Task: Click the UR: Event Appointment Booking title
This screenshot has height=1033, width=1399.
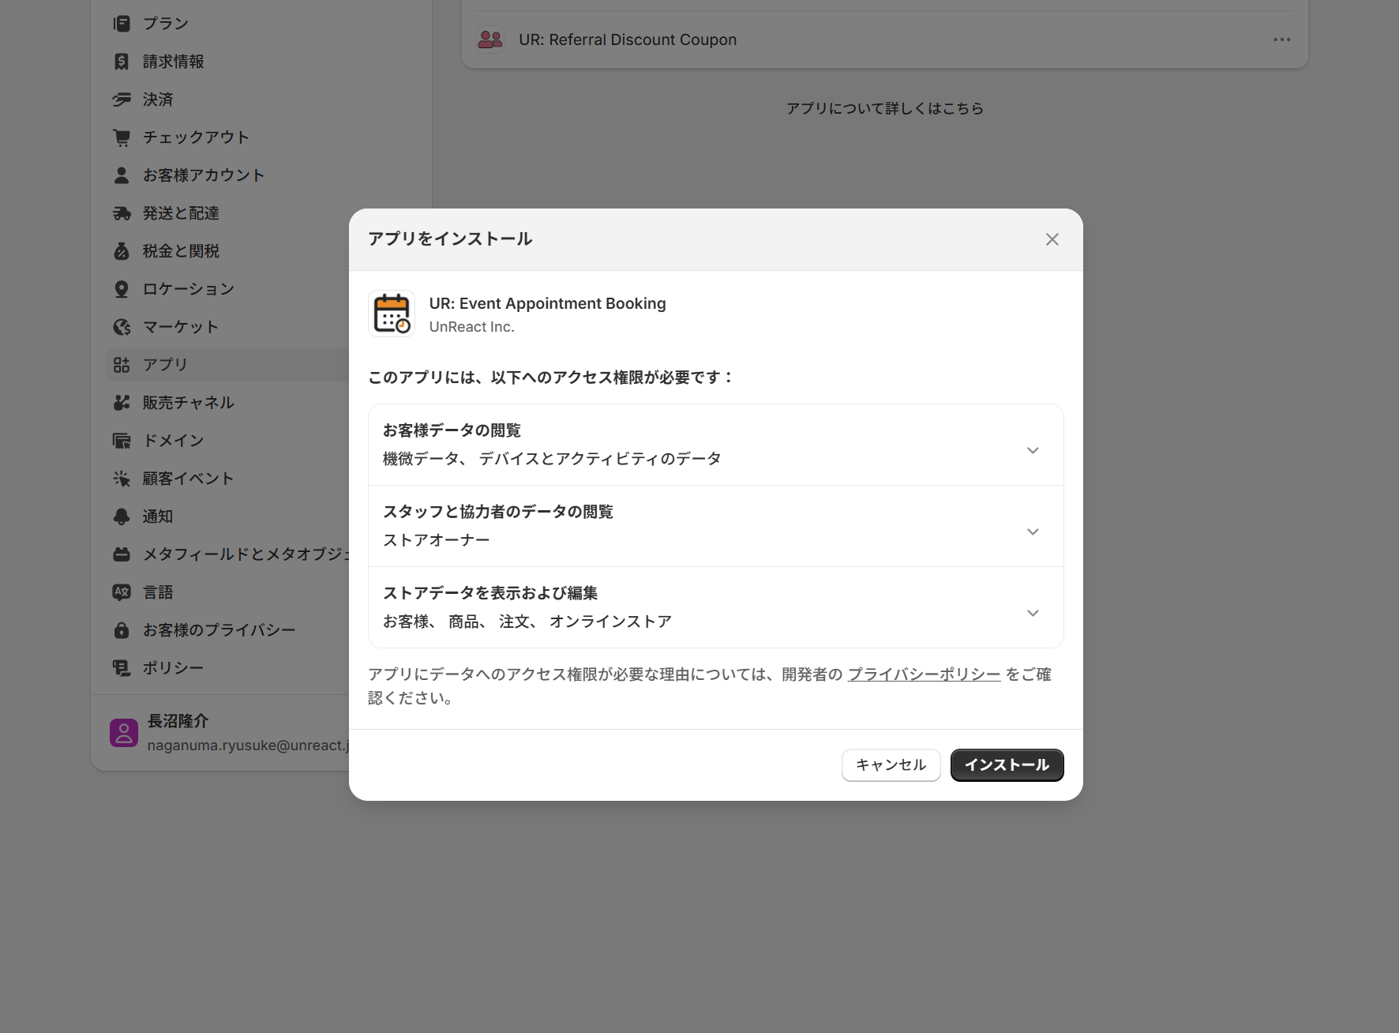Action: point(548,303)
